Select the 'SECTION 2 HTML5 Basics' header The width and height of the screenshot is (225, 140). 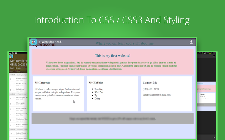tap(18, 94)
